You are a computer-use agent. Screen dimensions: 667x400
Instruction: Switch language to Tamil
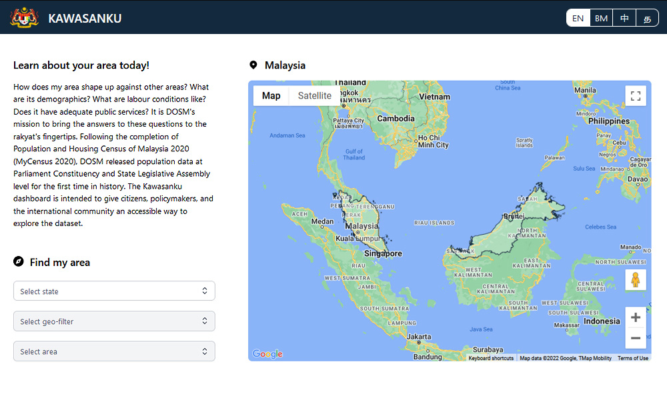pyautogui.click(x=647, y=18)
